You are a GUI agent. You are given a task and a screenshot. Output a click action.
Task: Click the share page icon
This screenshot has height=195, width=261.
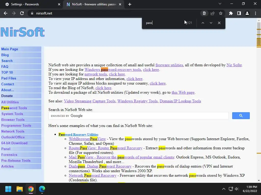213,13
